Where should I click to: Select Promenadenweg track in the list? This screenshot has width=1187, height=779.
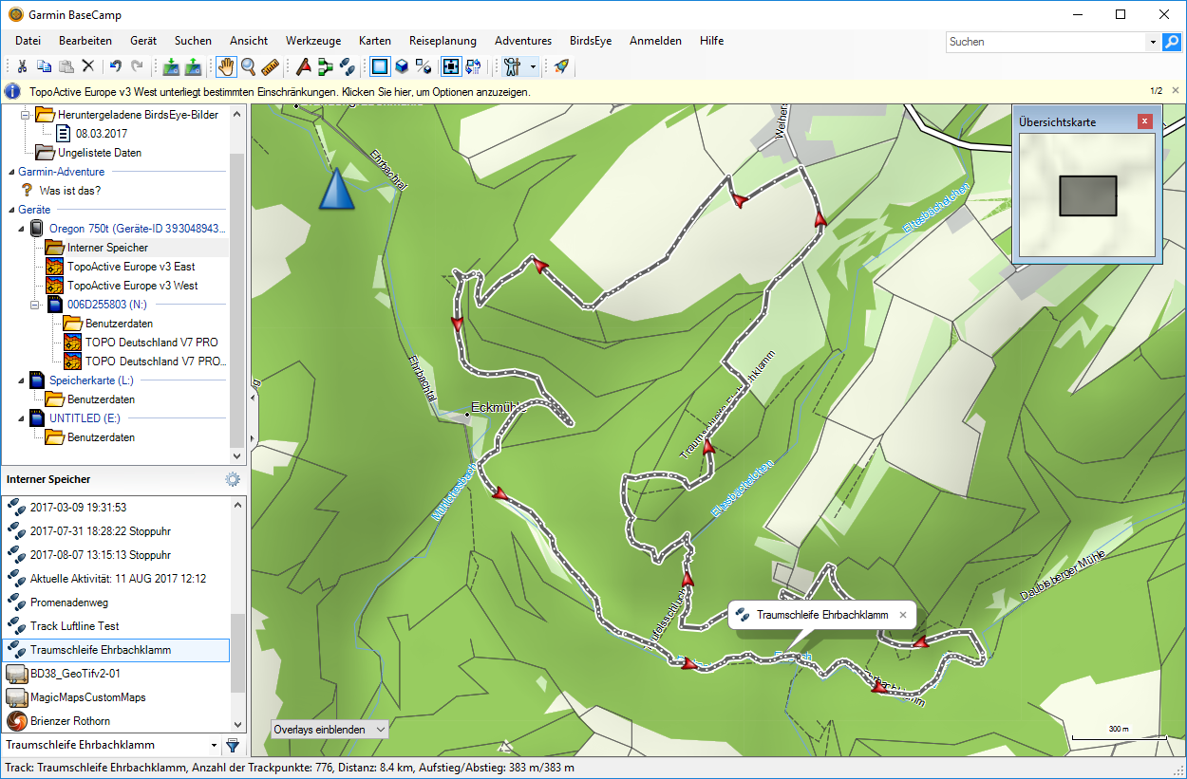coord(69,603)
